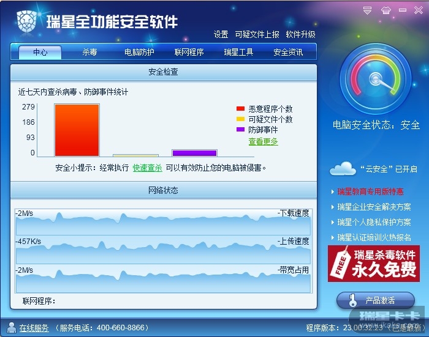This screenshot has width=429, height=337.
Task: Click arrow beside 瑞星企业安全解决方案
Action: [333, 207]
